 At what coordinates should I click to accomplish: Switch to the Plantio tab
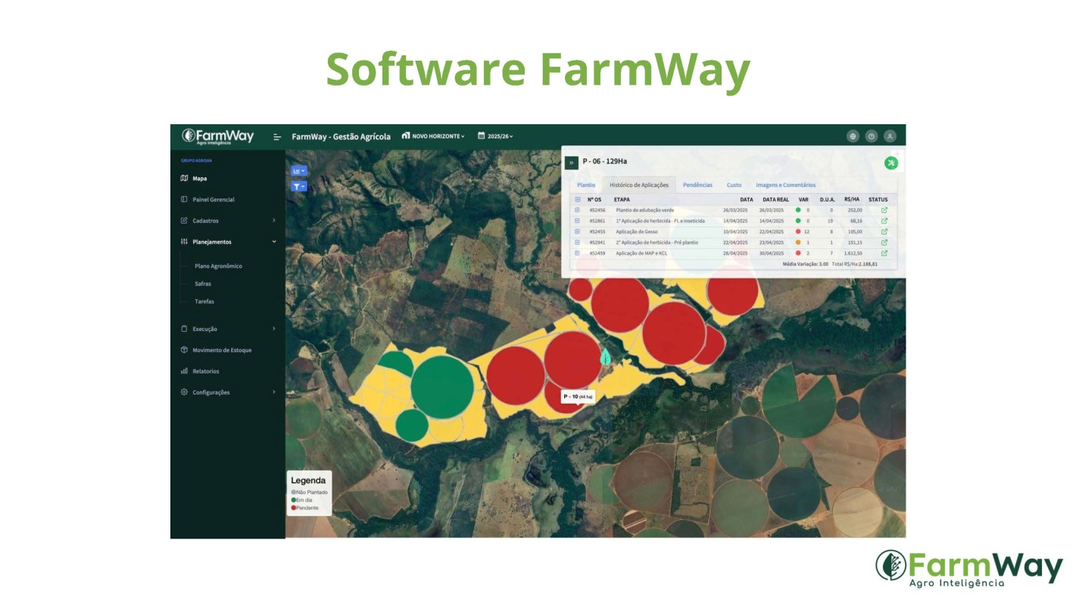click(586, 185)
